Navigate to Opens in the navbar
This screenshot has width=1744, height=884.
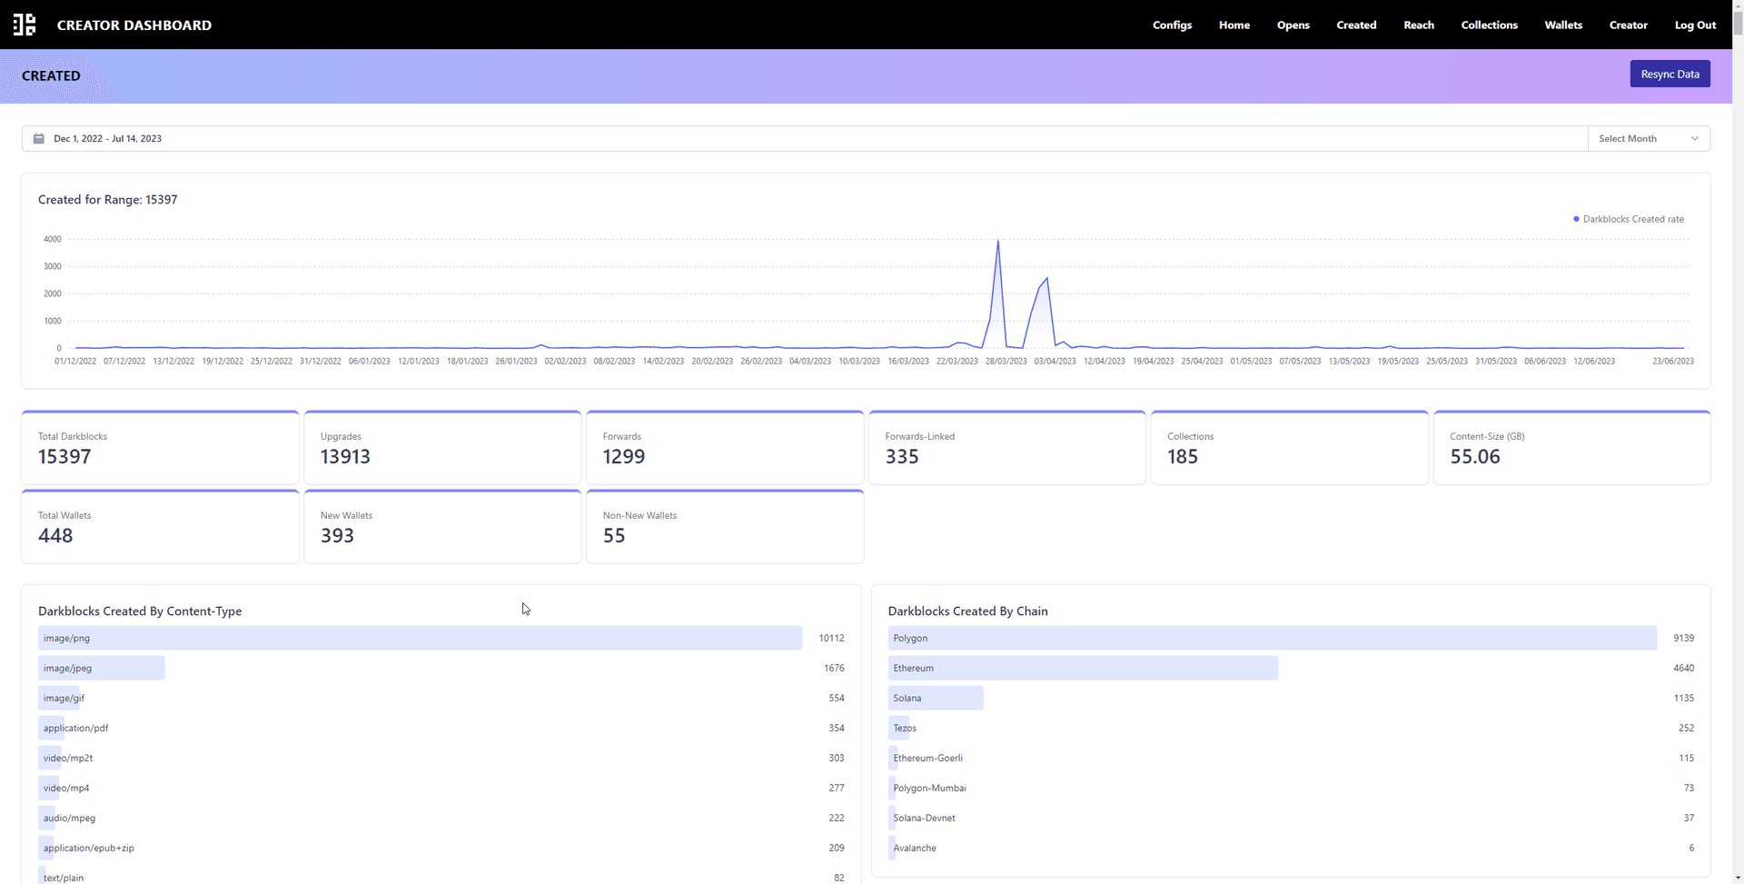(1293, 25)
